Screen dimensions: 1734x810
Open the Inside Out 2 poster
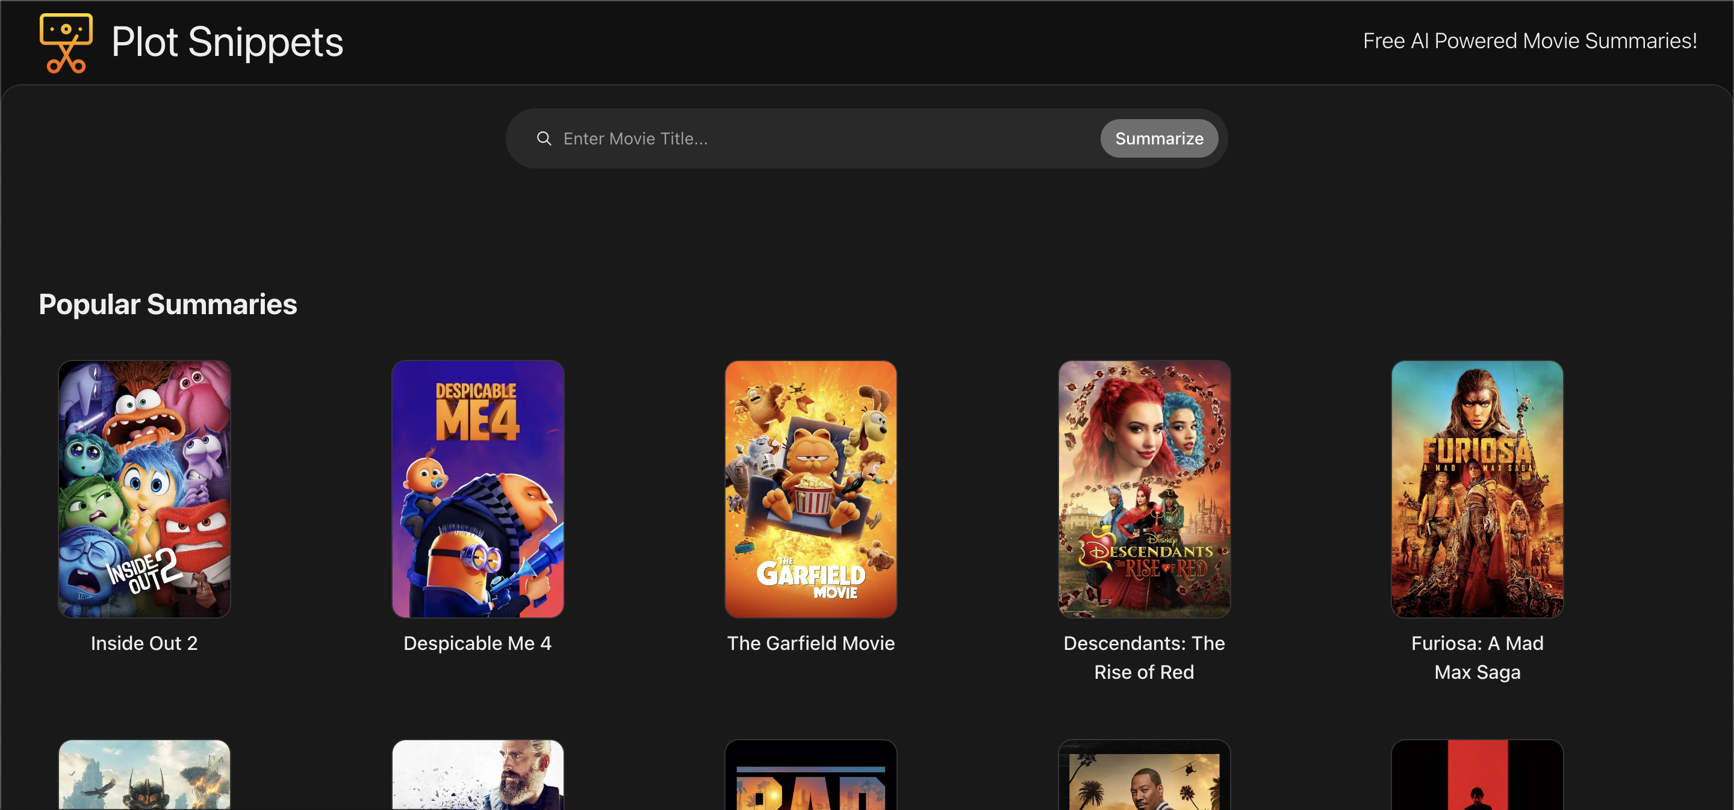pyautogui.click(x=144, y=489)
